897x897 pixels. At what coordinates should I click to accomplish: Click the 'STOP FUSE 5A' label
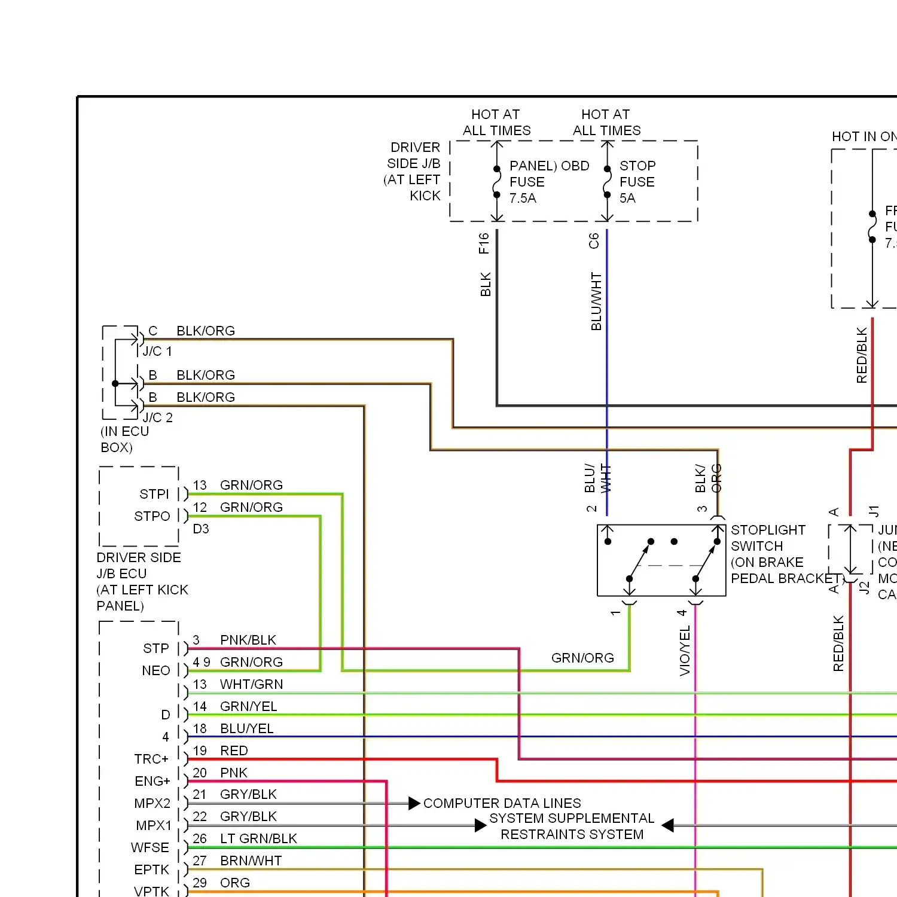(x=637, y=182)
